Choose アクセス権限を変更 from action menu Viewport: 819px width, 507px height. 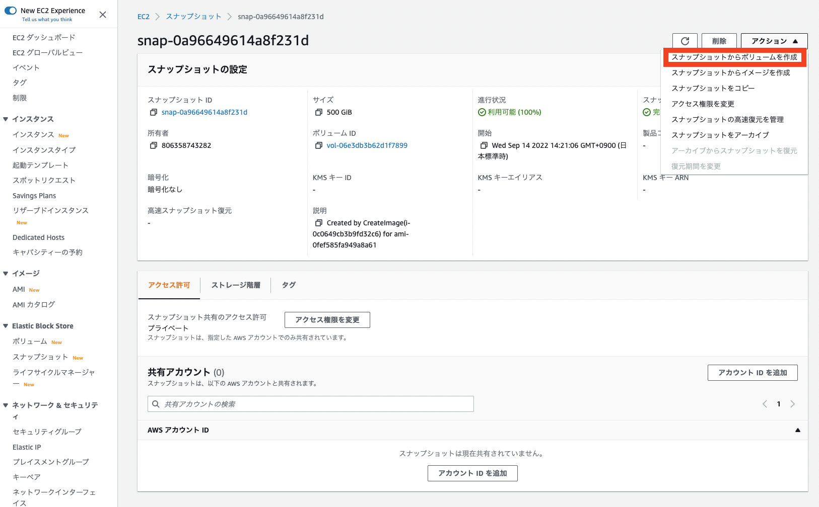[734, 104]
